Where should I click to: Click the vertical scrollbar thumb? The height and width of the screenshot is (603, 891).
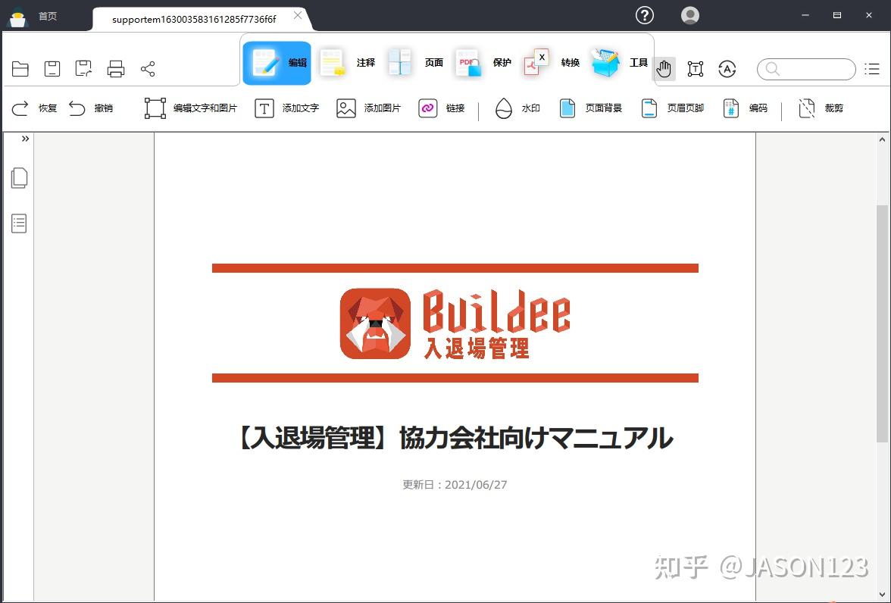(x=882, y=323)
